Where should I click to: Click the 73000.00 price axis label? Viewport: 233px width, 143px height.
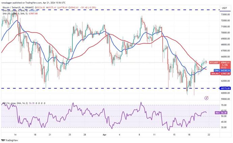pos(225,15)
